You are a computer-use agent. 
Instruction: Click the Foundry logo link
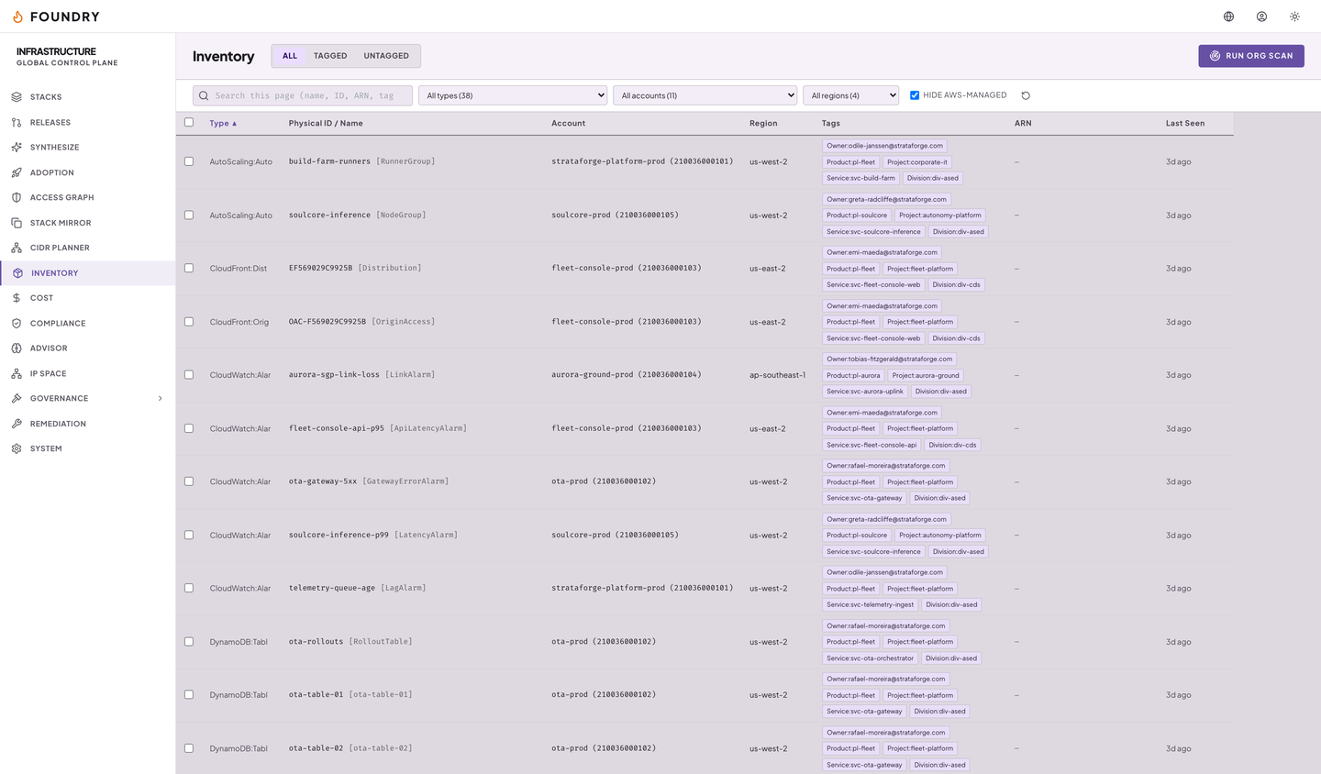pos(55,17)
